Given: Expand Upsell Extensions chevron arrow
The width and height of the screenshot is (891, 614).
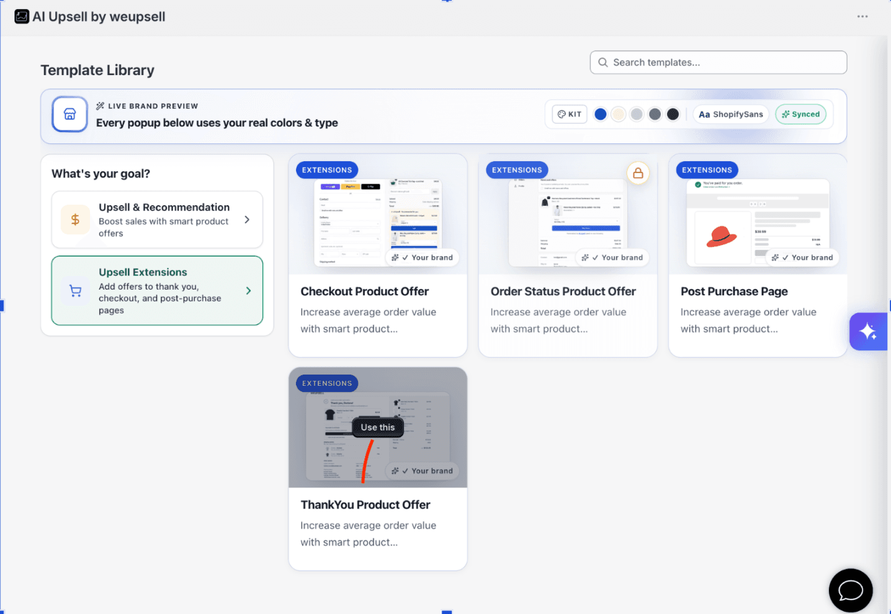Looking at the screenshot, I should 248,290.
